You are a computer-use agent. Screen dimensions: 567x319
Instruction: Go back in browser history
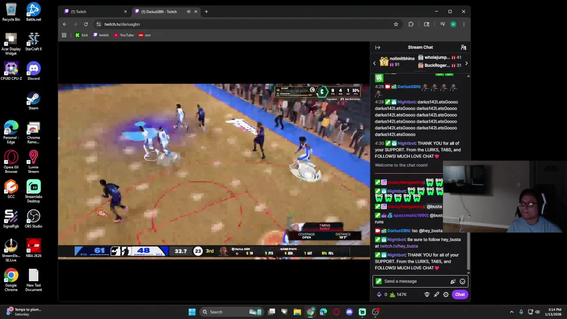point(65,24)
